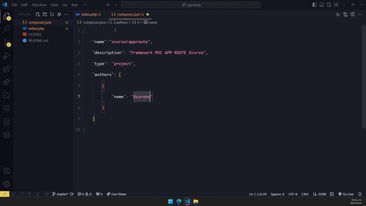Toggle the secondary side bar
Screen dimensions: 366x206
329,5
